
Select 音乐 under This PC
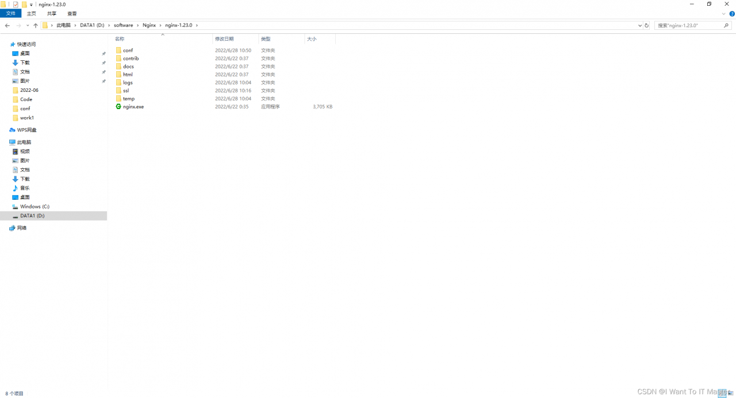pyautogui.click(x=25, y=188)
